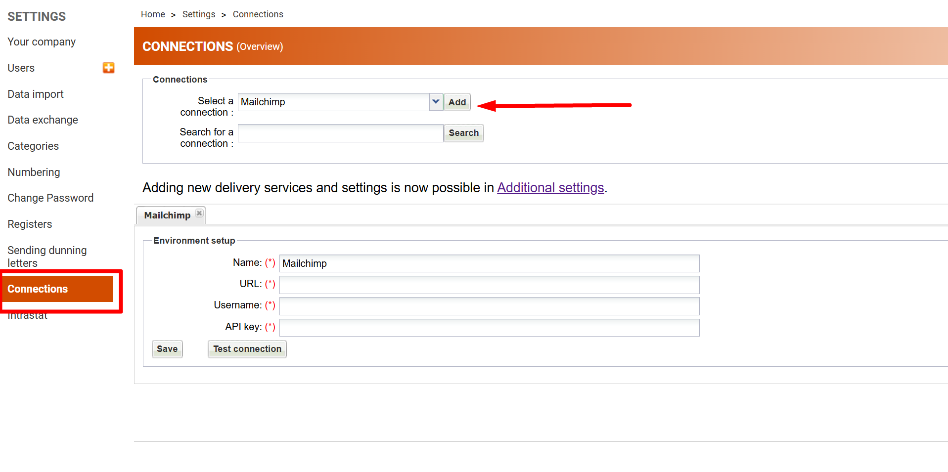Image resolution: width=948 pixels, height=472 pixels.
Task: Click the orange plus icon beside Users
Action: coord(109,68)
